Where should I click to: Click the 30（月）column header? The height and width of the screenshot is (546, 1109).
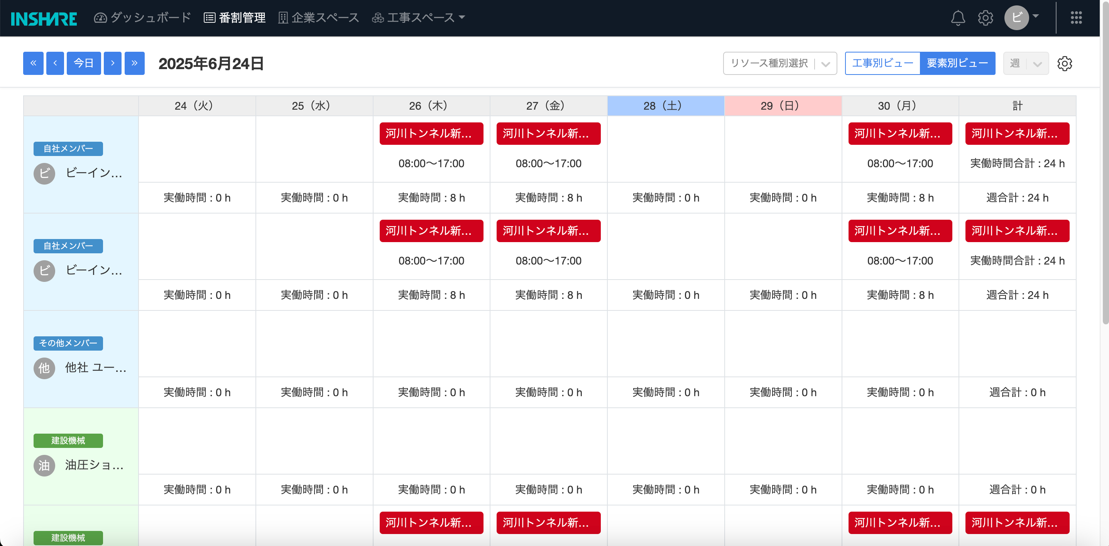(900, 106)
